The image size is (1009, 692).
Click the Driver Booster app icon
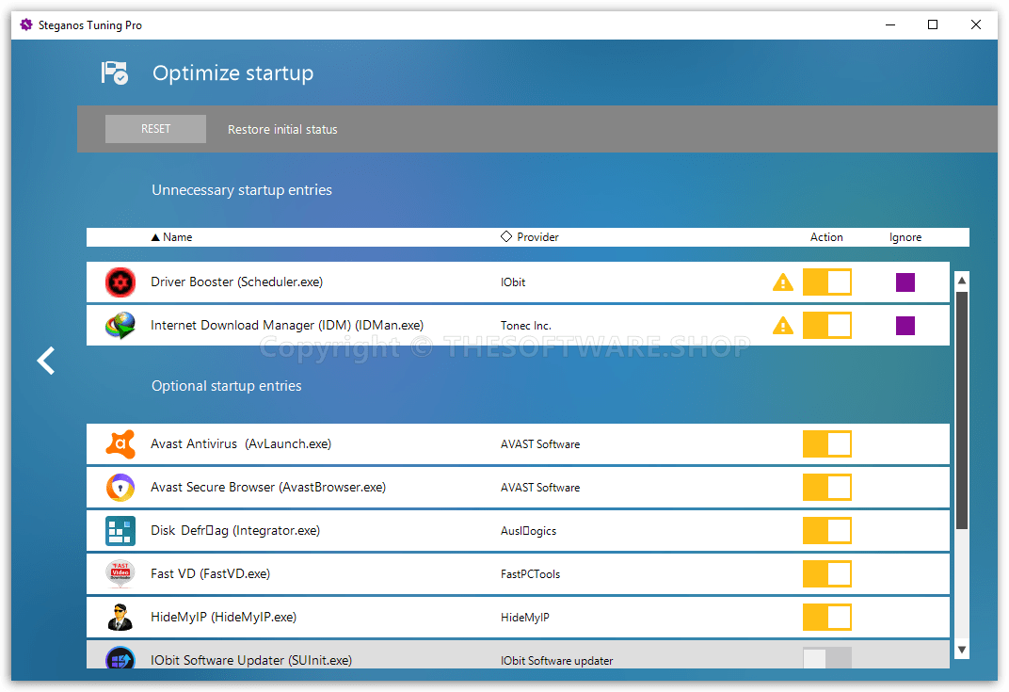[120, 282]
